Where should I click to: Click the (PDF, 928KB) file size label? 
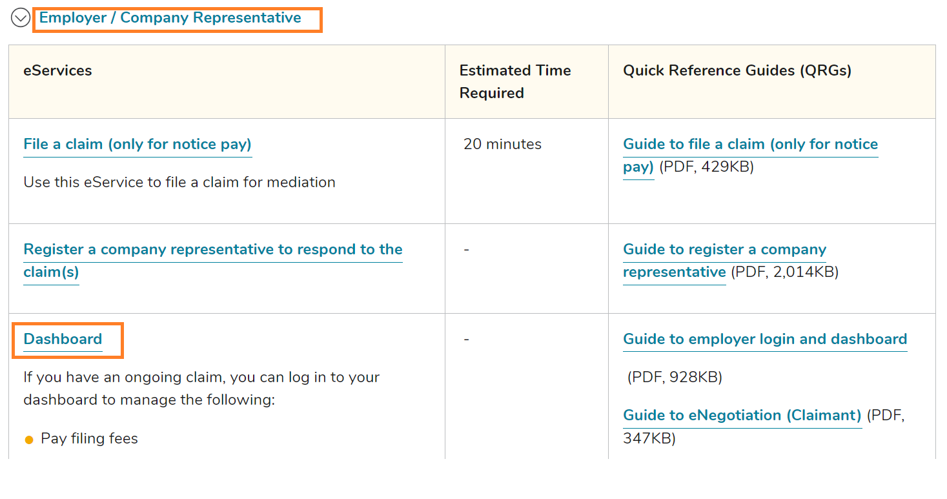675,377
